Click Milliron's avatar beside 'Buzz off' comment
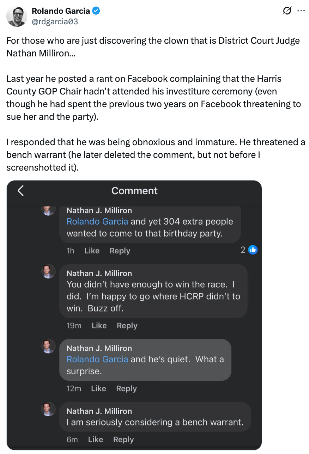This screenshot has width=309, height=454. click(x=48, y=271)
